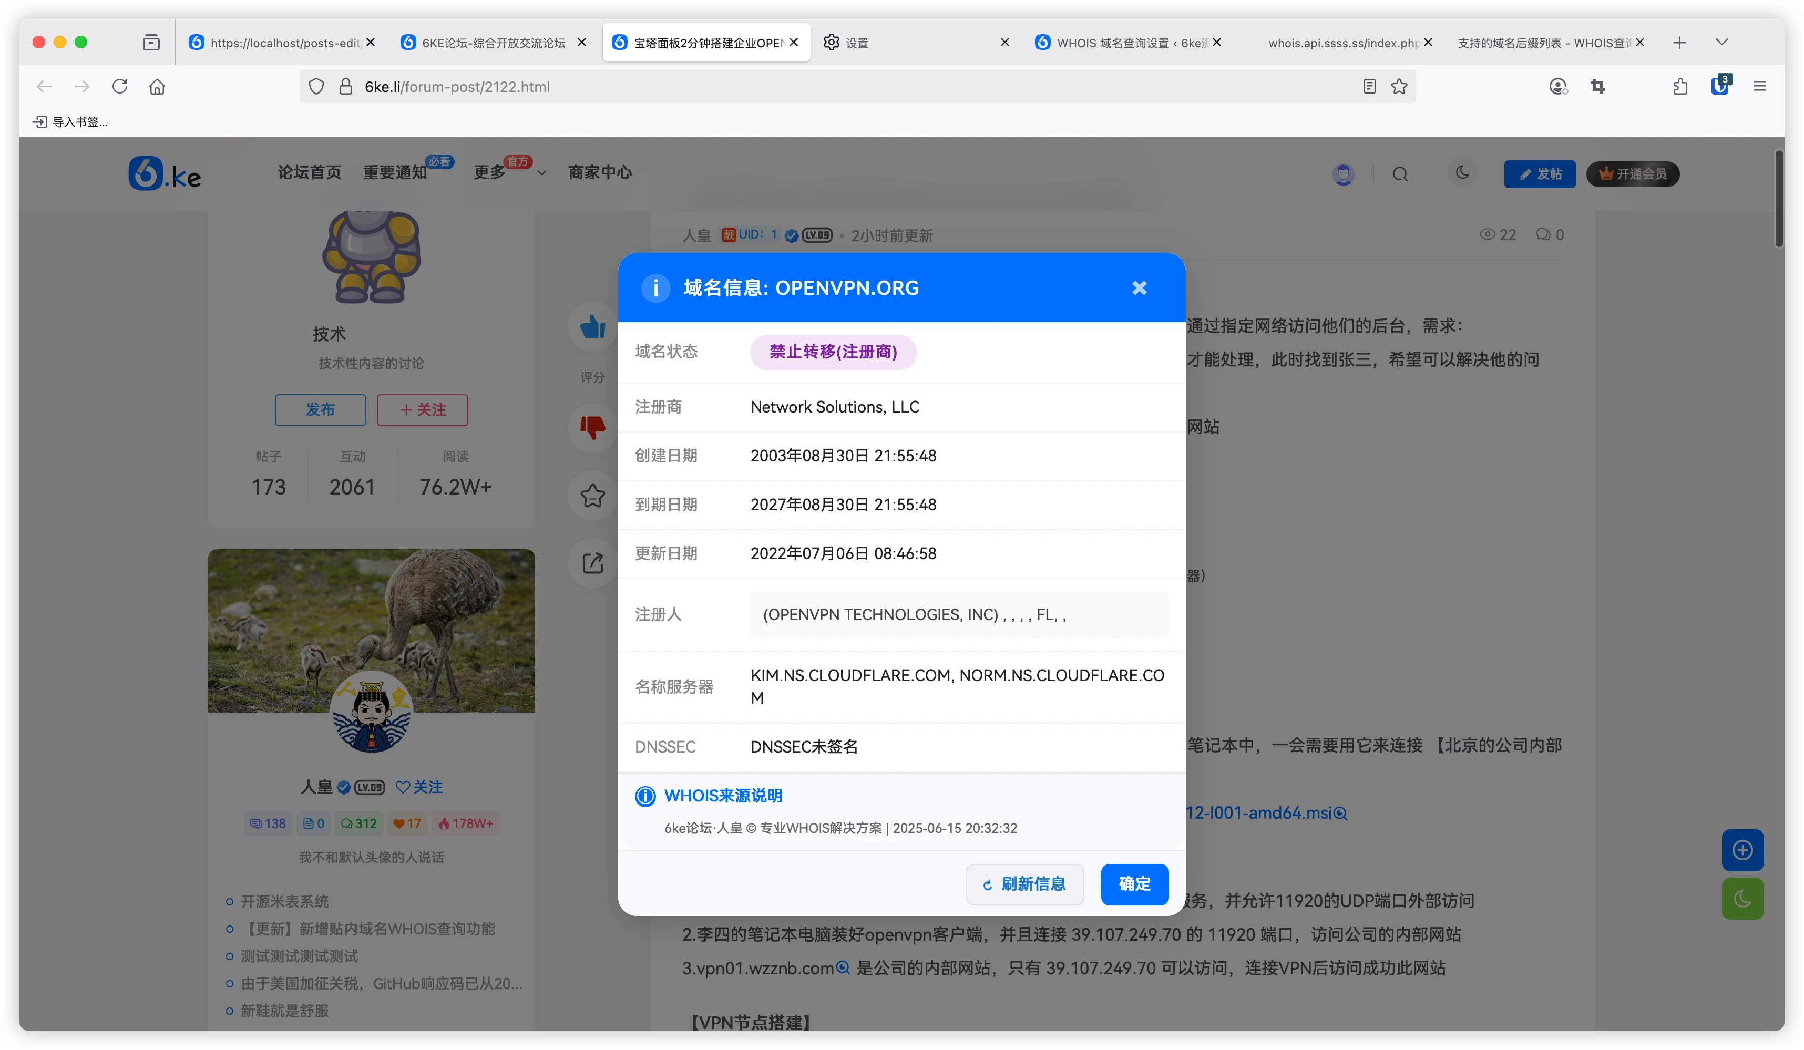Open the Firefox hamburger application menu
This screenshot has width=1804, height=1050.
1759,87
